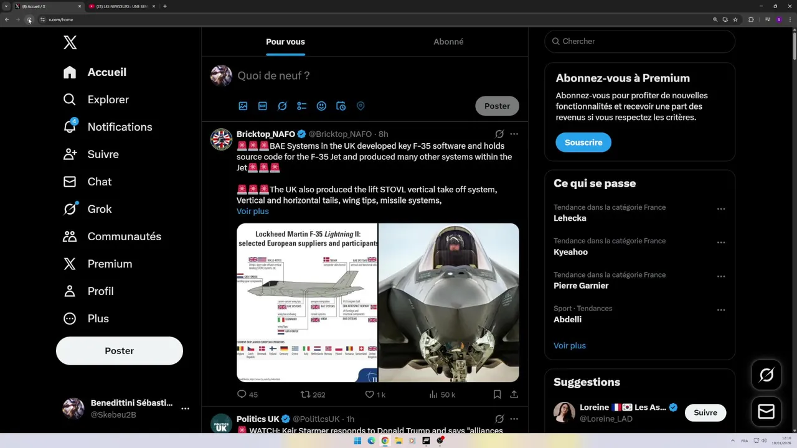
Task: Open Grok in the sidebar
Action: tap(87, 209)
